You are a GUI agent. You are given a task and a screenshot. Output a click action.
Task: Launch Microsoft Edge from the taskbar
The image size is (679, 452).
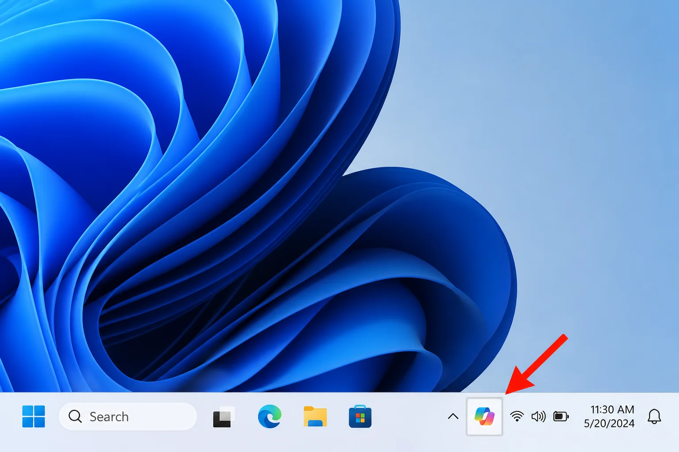[x=270, y=417]
